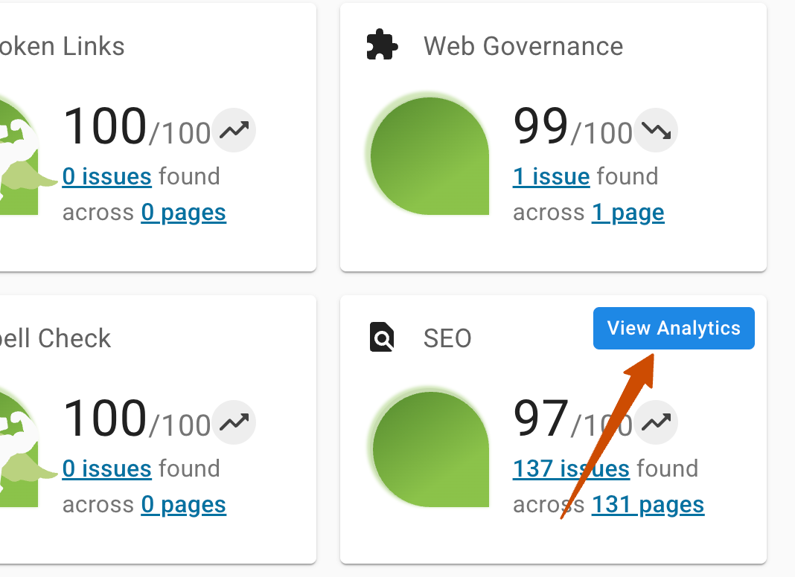Click the Spell Check mascot graphic

(19, 446)
